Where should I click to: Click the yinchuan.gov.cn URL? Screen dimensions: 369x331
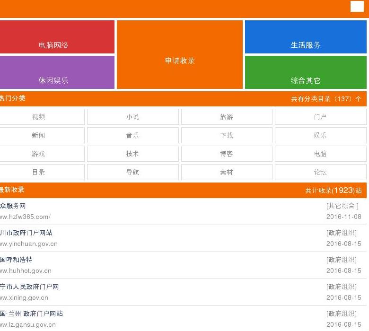click(x=29, y=244)
